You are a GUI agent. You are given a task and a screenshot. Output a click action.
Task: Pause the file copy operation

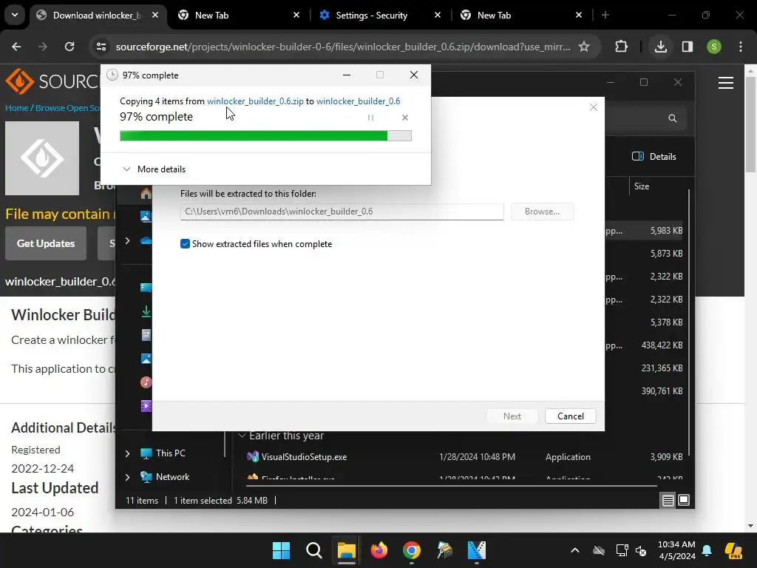coord(370,118)
